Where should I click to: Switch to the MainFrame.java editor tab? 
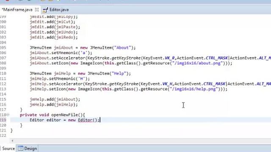tap(17, 10)
